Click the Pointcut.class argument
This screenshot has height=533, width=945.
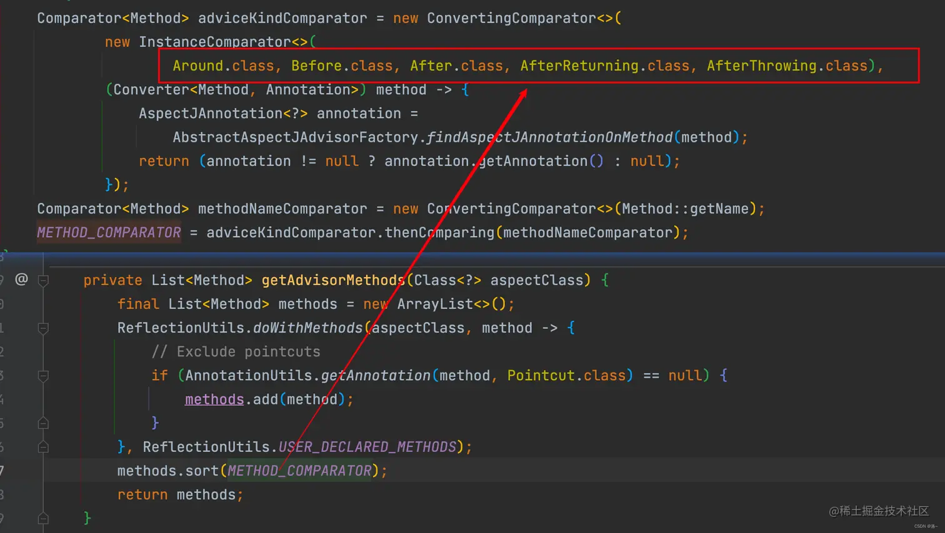(x=566, y=375)
